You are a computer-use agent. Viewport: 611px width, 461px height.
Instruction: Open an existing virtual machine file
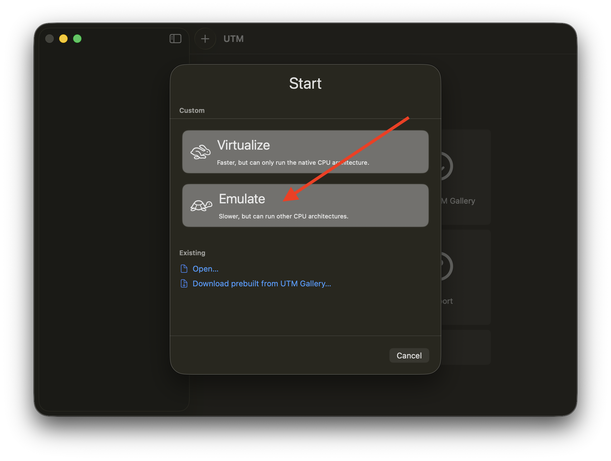pyautogui.click(x=205, y=269)
